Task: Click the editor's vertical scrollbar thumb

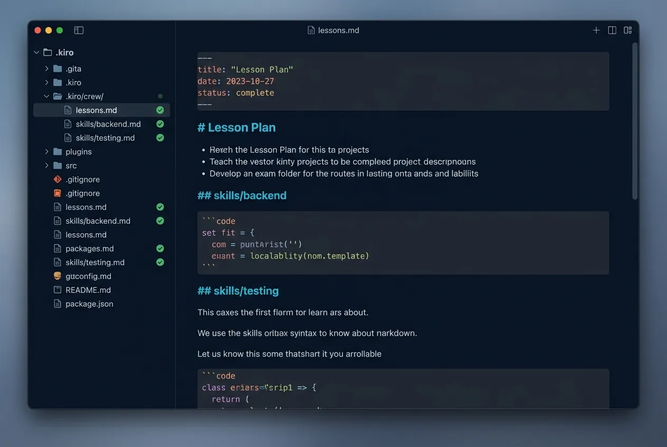Action: pyautogui.click(x=635, y=121)
